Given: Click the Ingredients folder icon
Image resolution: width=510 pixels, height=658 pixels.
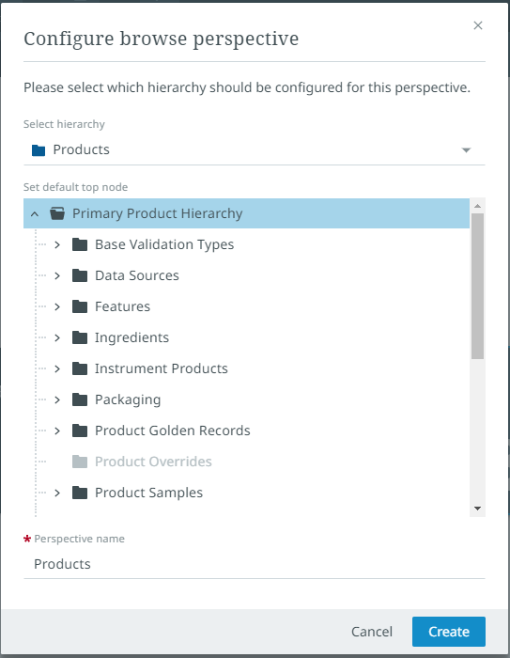Looking at the screenshot, I should [80, 337].
